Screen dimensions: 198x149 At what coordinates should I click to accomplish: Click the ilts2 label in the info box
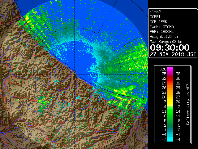[155, 12]
